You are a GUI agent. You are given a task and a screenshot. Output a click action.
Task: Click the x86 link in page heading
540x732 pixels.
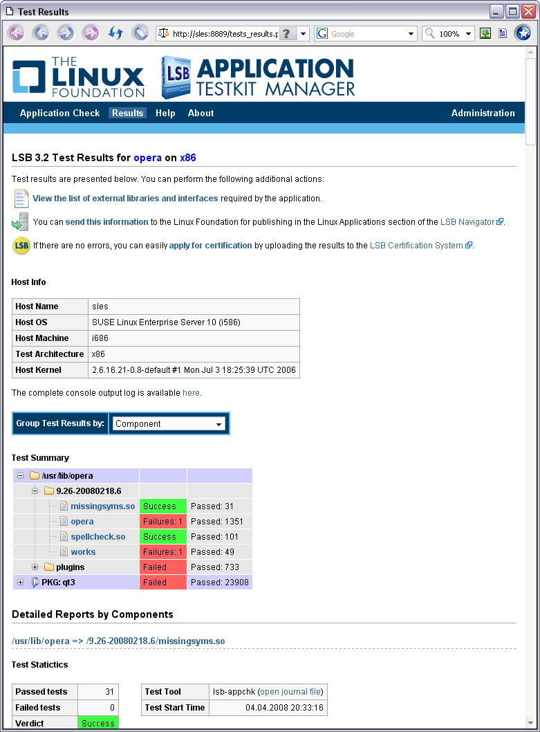pos(187,158)
